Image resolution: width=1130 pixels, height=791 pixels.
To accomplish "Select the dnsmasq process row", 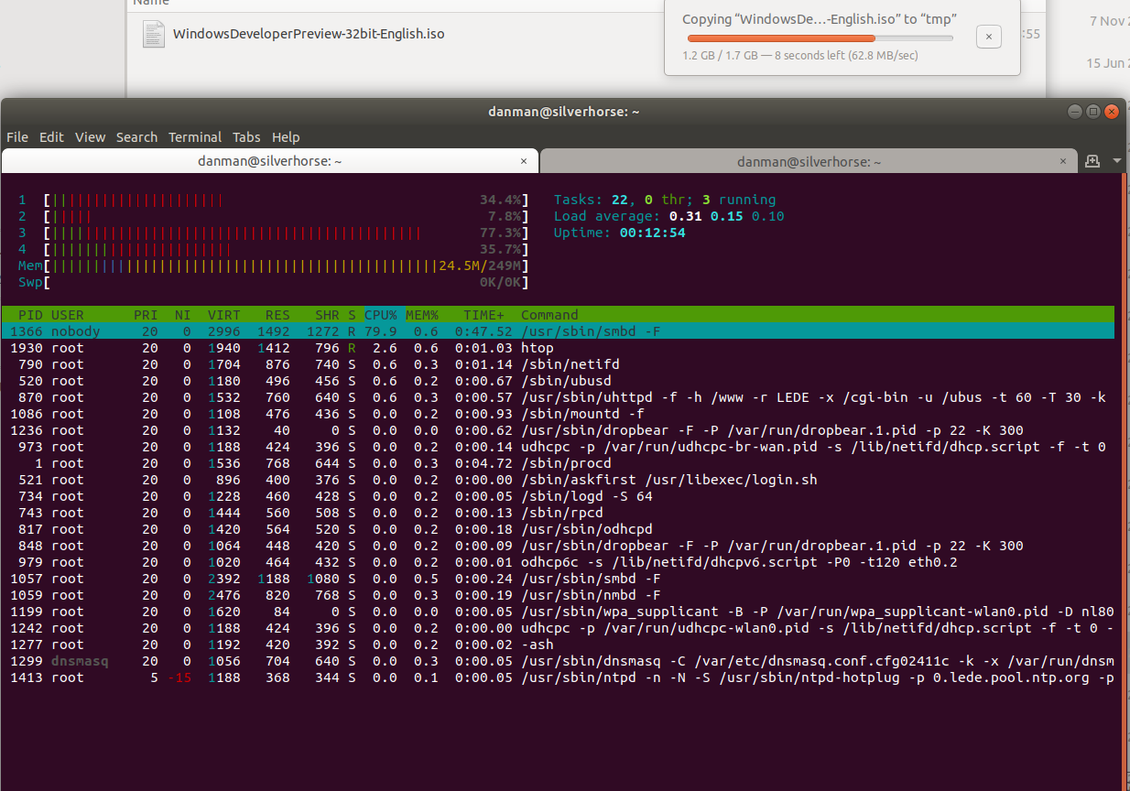I will [x=558, y=661].
